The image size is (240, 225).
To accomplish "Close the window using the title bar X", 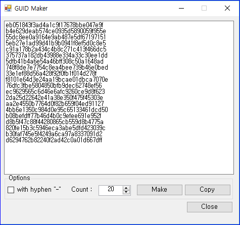I will [227, 8].
